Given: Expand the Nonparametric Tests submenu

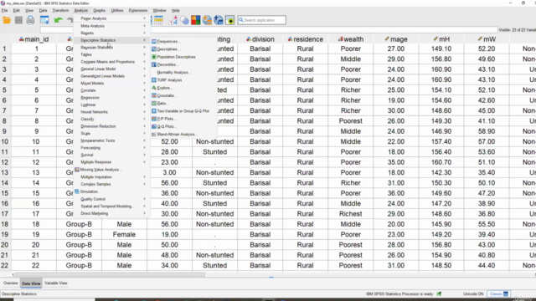Looking at the screenshot, I should point(111,140).
